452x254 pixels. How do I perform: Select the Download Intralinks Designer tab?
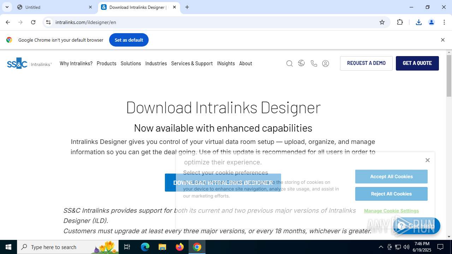(x=138, y=7)
